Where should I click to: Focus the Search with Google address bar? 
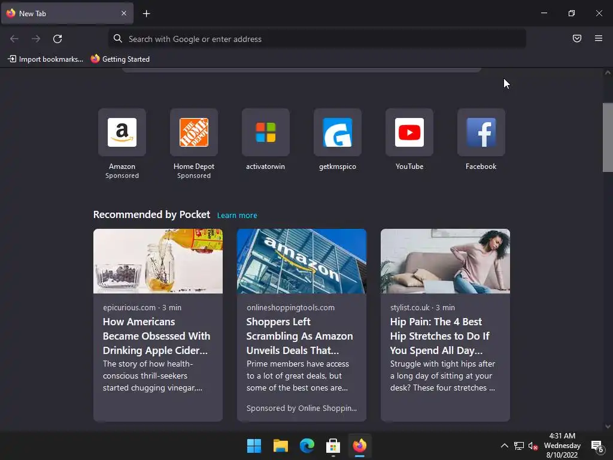[x=317, y=39]
